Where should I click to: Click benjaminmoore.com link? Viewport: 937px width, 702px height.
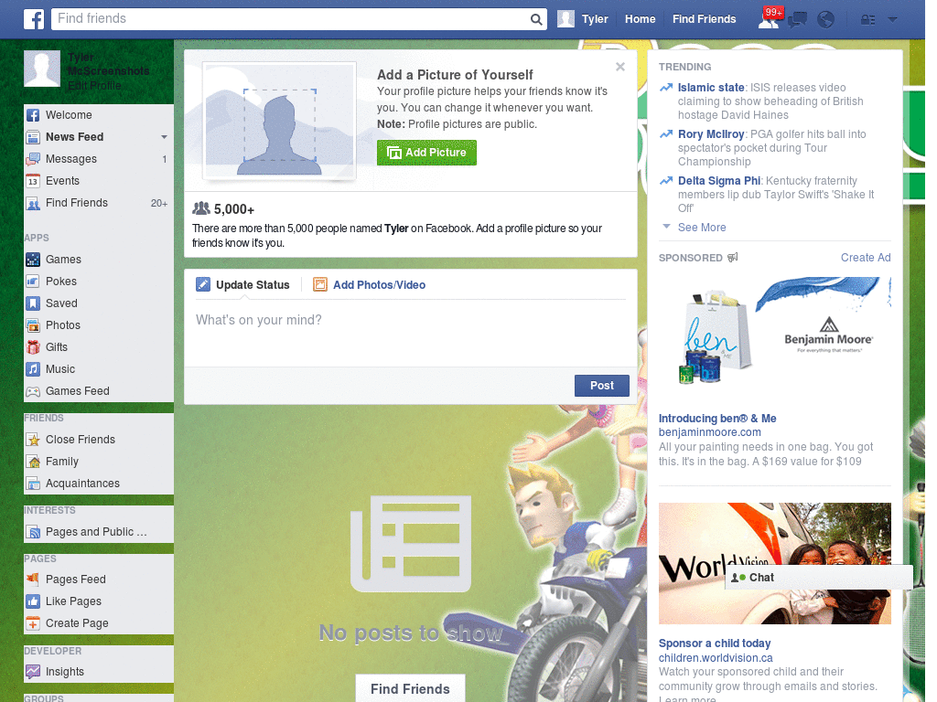(x=709, y=432)
